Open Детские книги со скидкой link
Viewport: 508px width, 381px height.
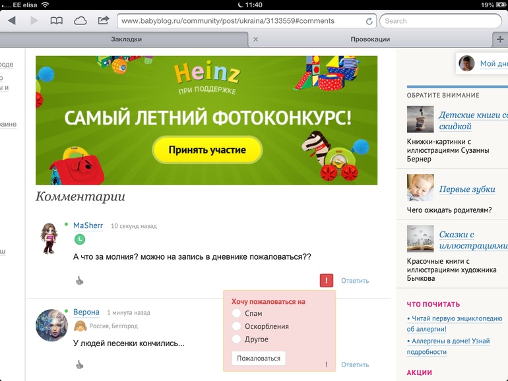click(473, 121)
